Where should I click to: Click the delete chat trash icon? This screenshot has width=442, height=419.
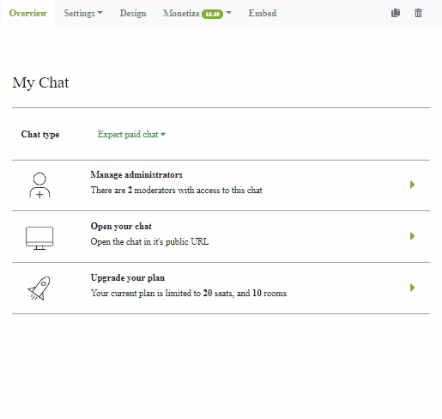[x=418, y=13]
